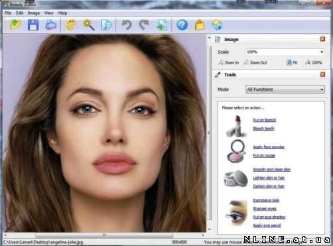Save image using the floppy disk icon
Viewport: 333px width, 246px height.
(x=33, y=25)
